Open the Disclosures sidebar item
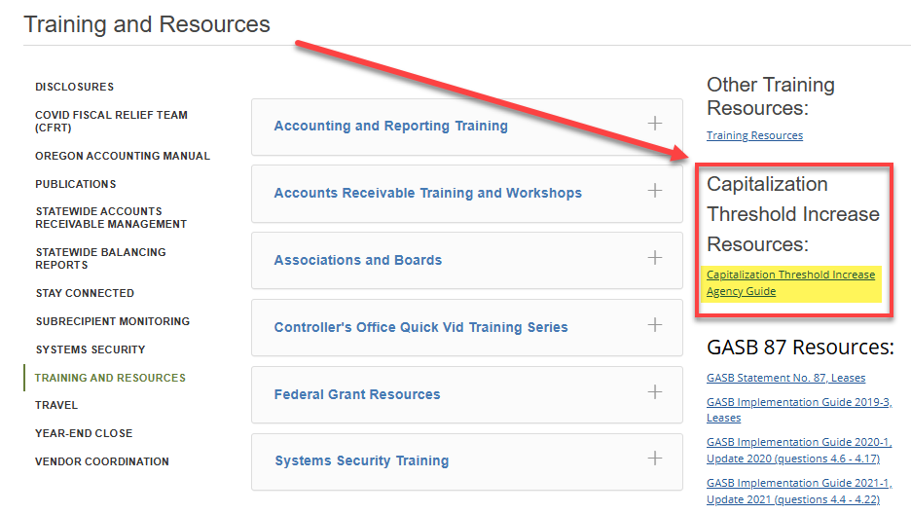This screenshot has width=911, height=514. [x=74, y=87]
